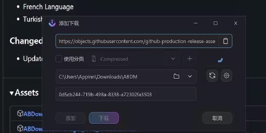Screen dimensions: 266x133
Task: Open the download folder path dropdown arrow
Action: click(x=190, y=76)
